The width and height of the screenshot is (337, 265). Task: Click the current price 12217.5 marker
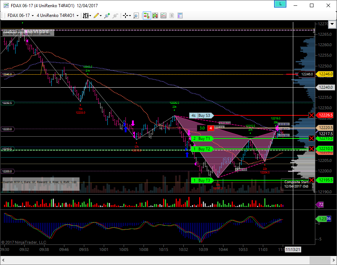point(325,134)
